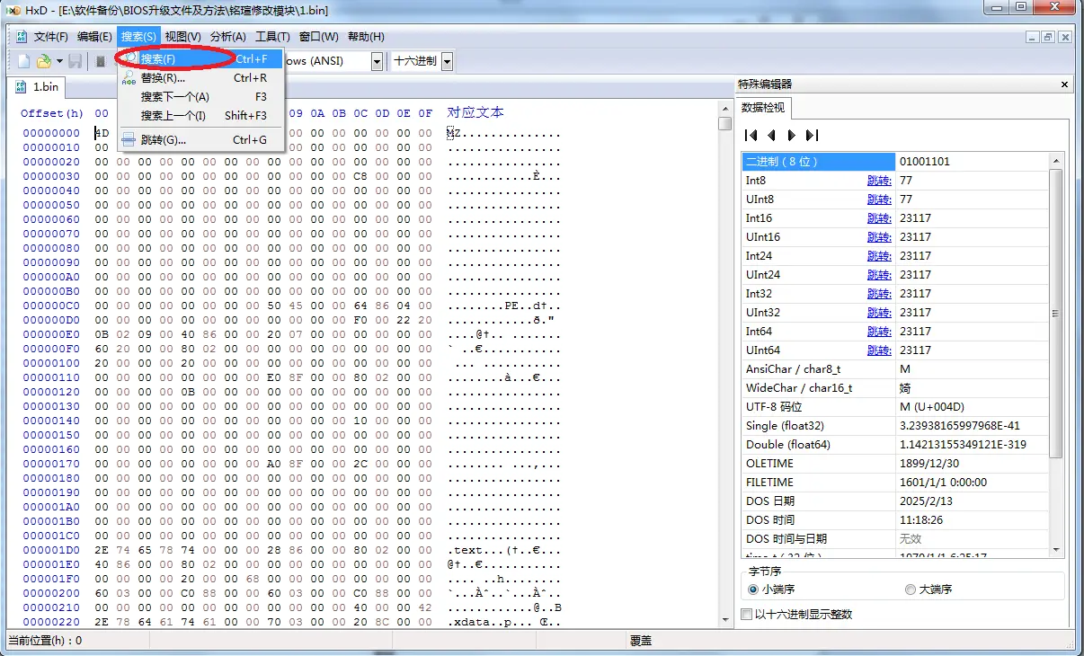Click the AnsiChar / char8_t row label
The width and height of the screenshot is (1084, 656).
point(793,369)
